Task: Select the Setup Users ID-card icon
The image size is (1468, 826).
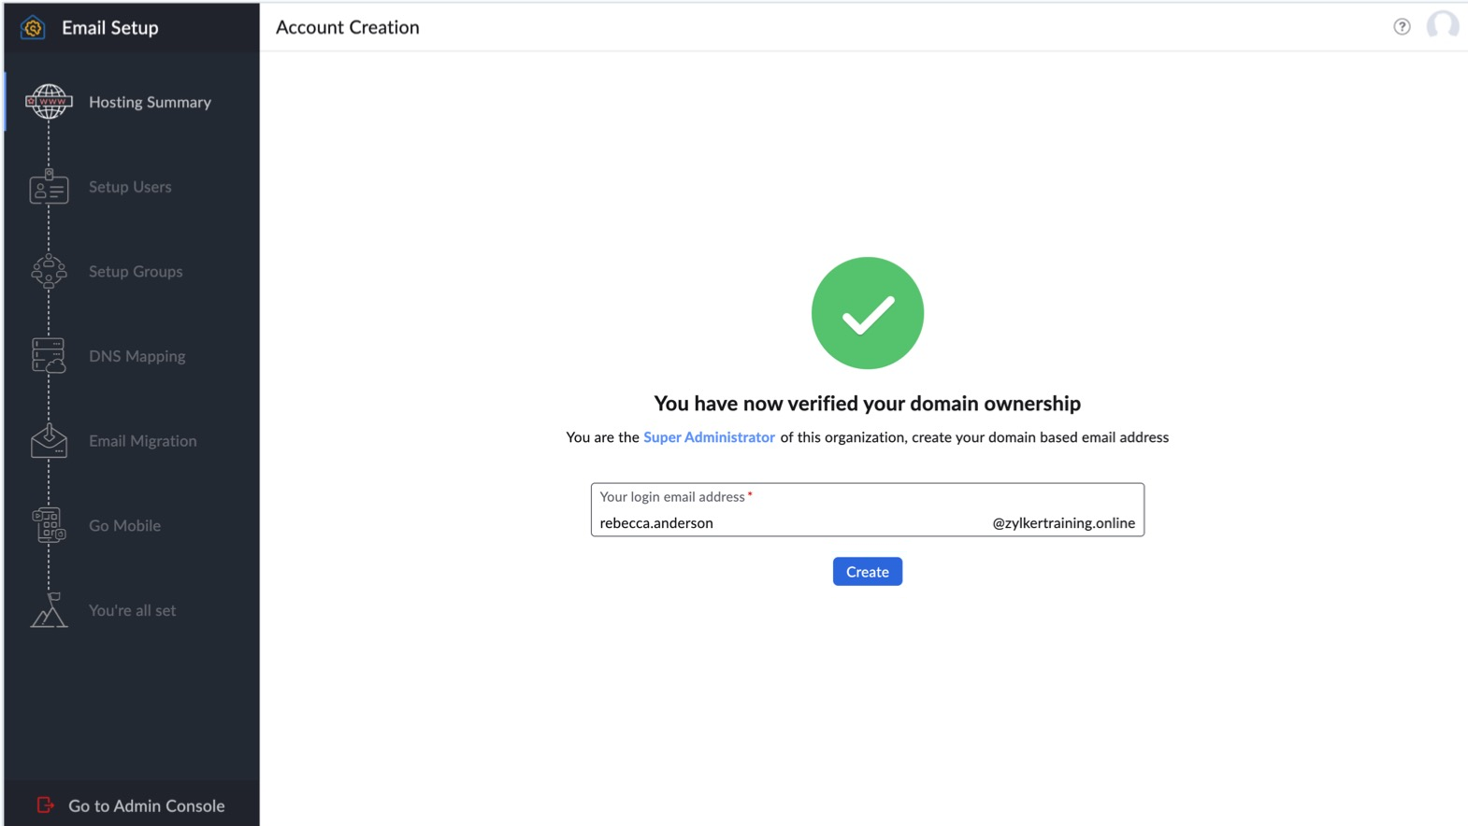Action: coord(49,188)
